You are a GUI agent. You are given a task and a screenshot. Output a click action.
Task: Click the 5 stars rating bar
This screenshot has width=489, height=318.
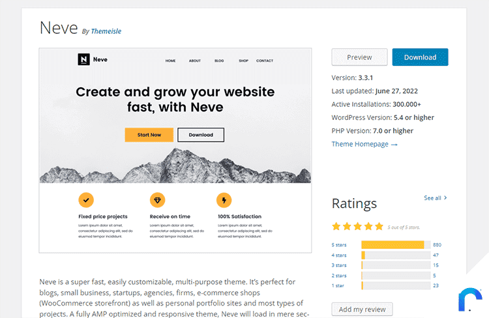[396, 245]
